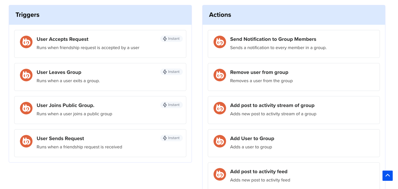Viewport: 398px width, 189px height.
Task: Click text 'Adds new post to activity stream of a group'
Action: point(273,114)
